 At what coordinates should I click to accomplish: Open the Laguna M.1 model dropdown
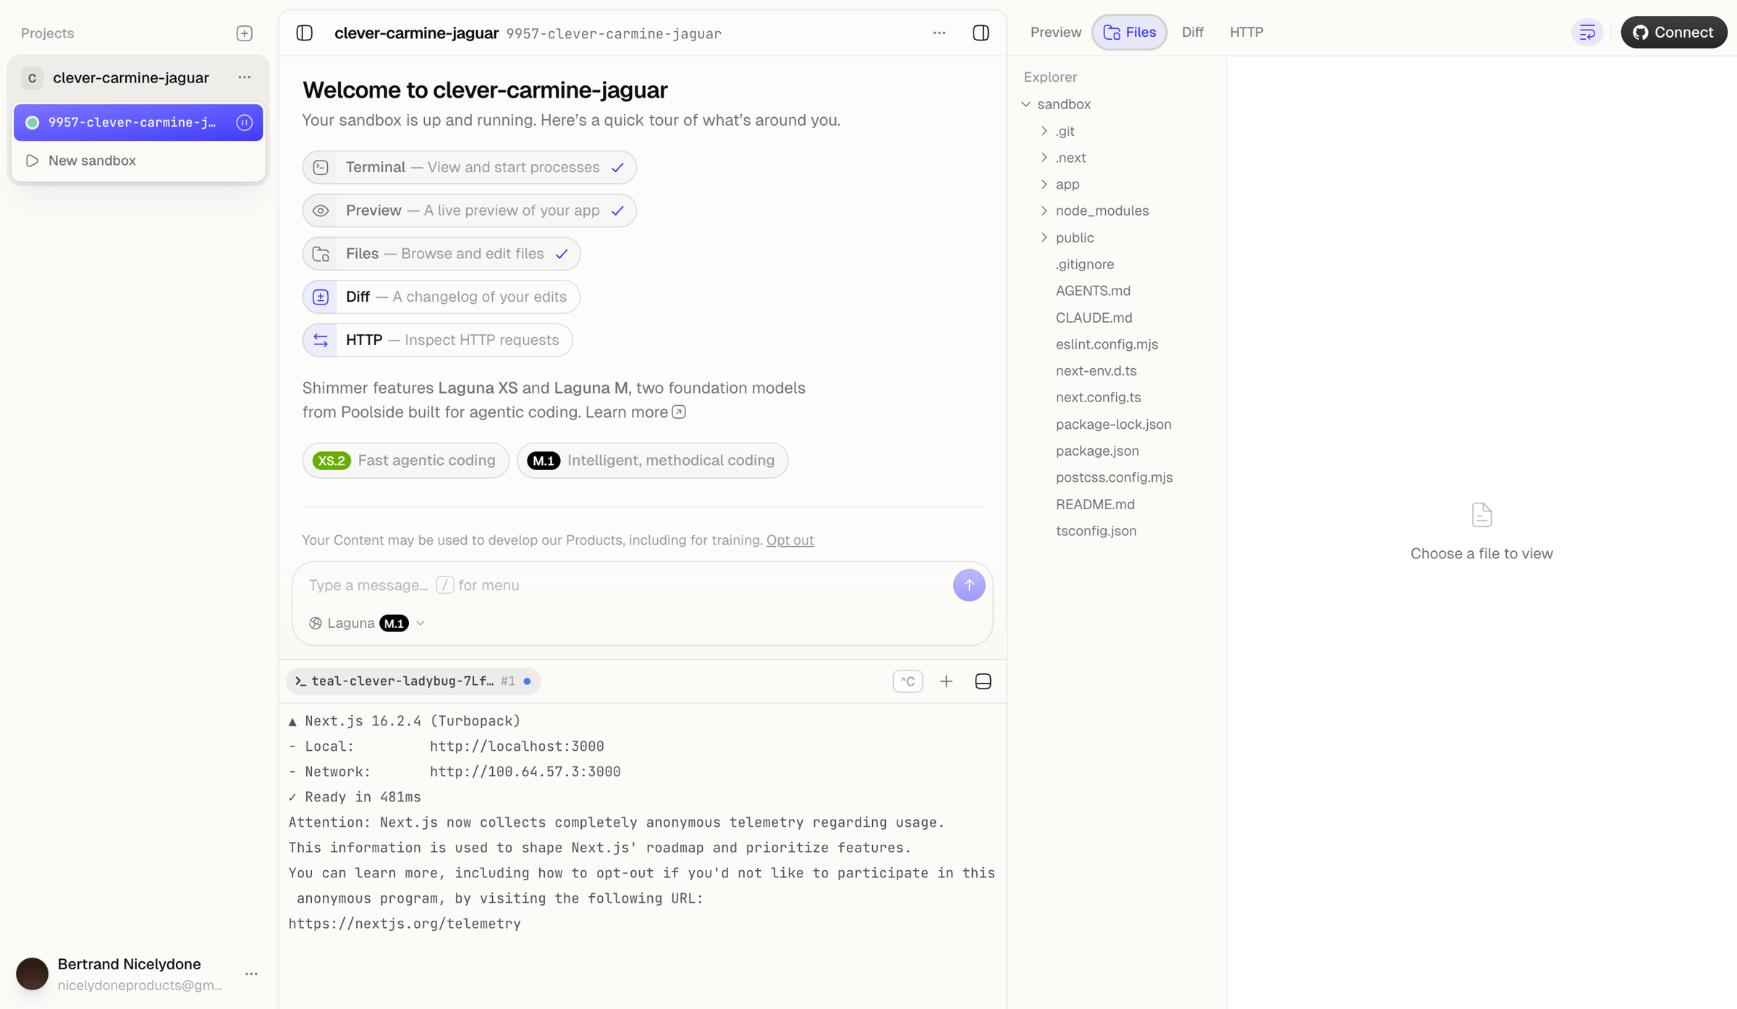pyautogui.click(x=367, y=623)
